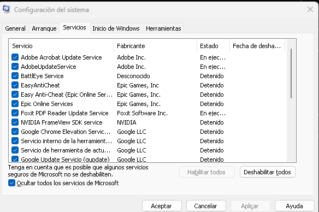Sort list by Servicio column header
The height and width of the screenshot is (212, 319).
pos(61,46)
